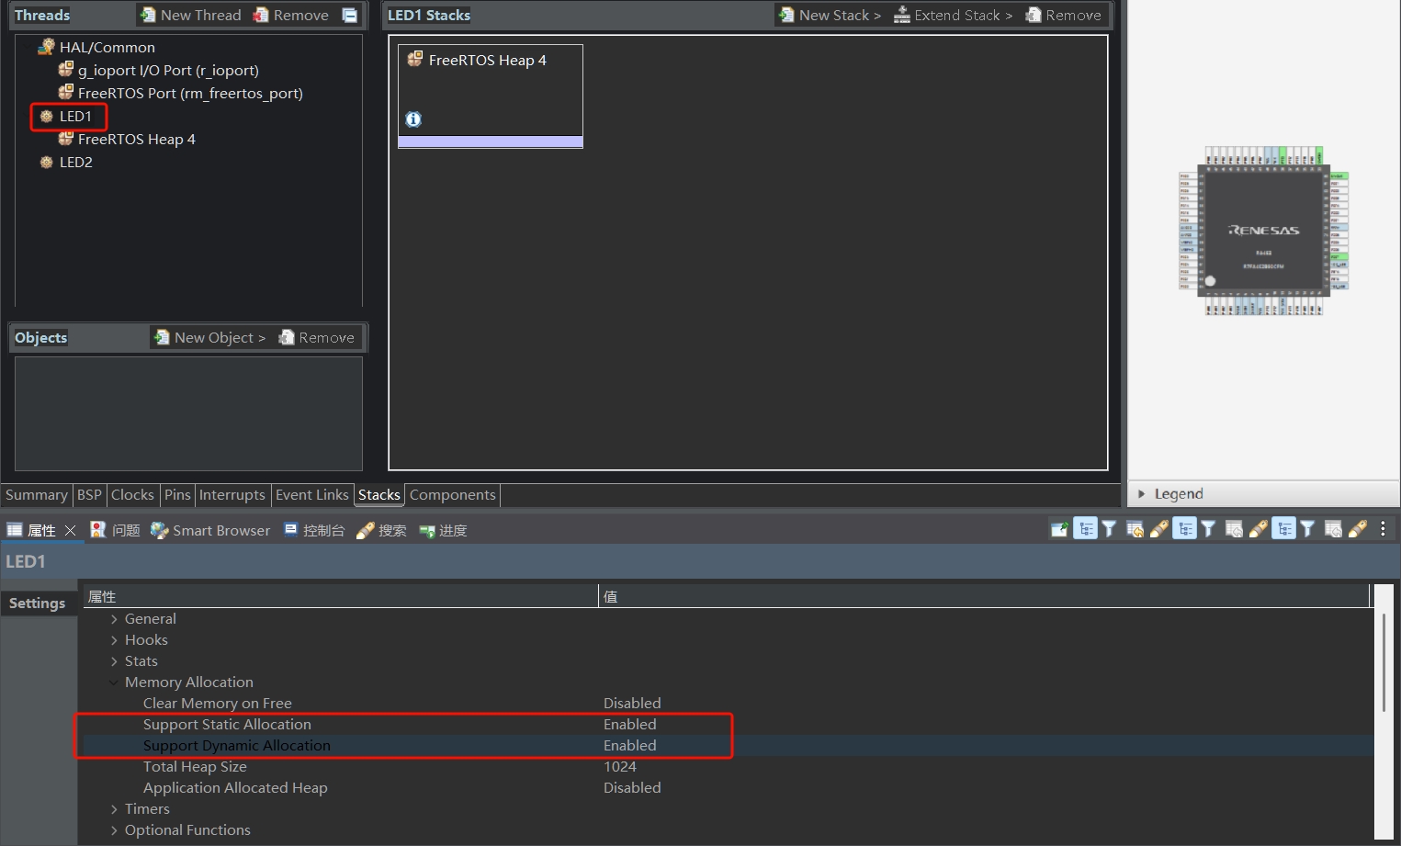The height and width of the screenshot is (846, 1401).
Task: Switch to the Clocks tab
Action: (132, 495)
